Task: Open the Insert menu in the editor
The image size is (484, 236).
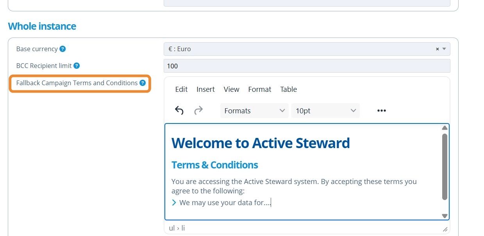Action: pyautogui.click(x=205, y=89)
